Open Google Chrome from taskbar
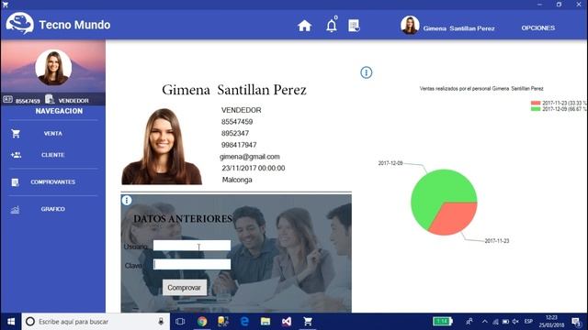Viewport: 588px width, 330px height. [202, 322]
